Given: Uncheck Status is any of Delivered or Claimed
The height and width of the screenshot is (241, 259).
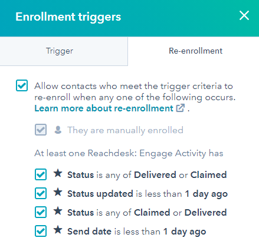Looking at the screenshot, I should [41, 174].
